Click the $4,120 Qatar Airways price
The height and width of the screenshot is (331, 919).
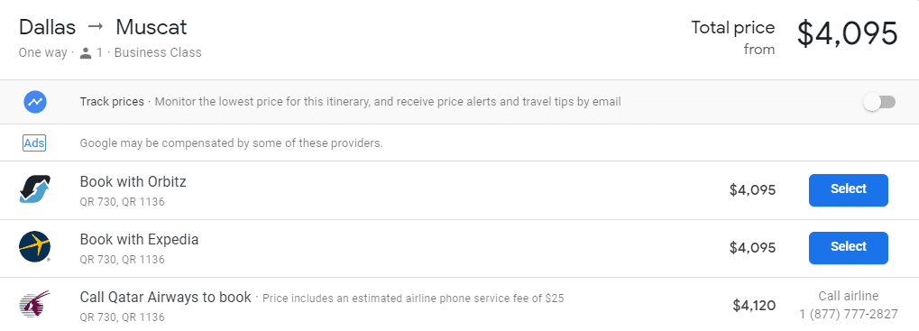click(x=754, y=305)
